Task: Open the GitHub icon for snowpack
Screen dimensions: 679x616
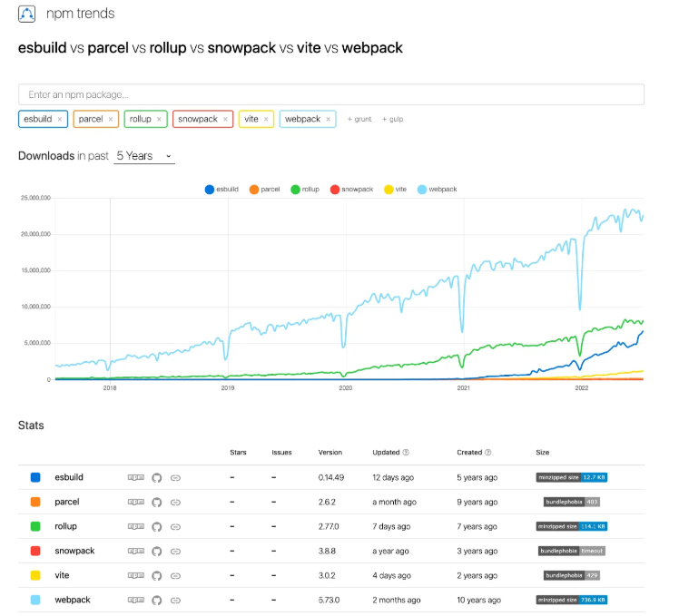Action: [157, 551]
